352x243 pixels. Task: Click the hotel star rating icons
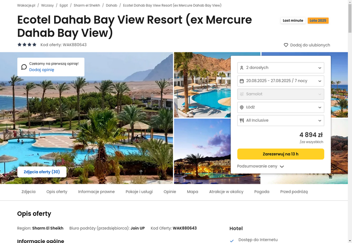point(27,45)
